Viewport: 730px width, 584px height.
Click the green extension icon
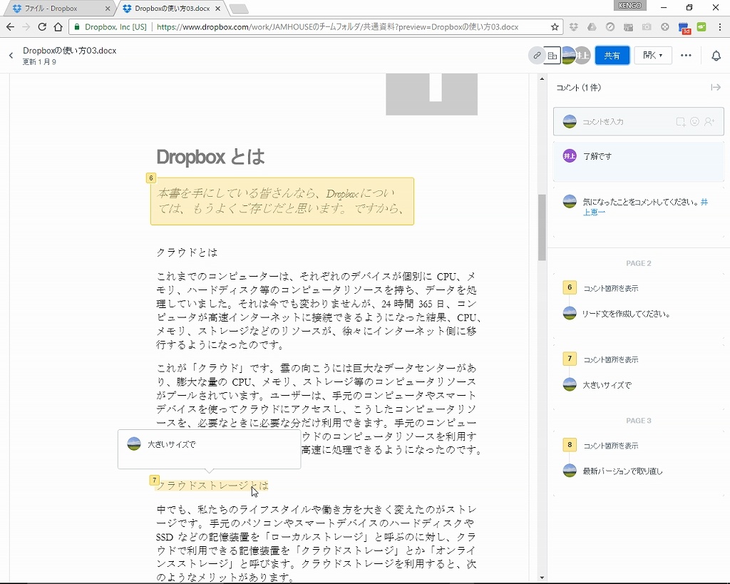(x=701, y=27)
